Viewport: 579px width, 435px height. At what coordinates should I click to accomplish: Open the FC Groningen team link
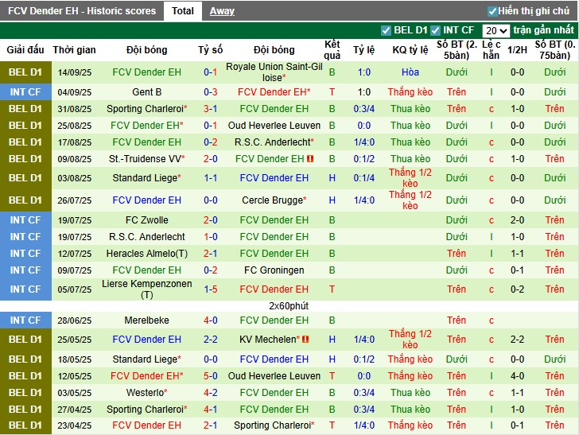pos(274,270)
